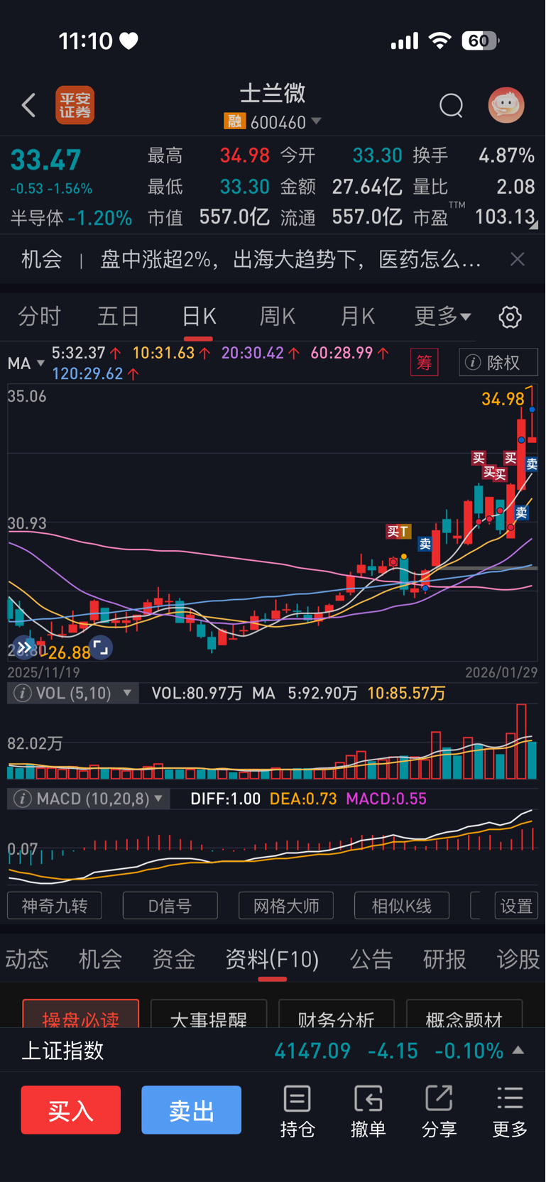Select the 资料(F10) section tab
This screenshot has width=546, height=1182.
click(x=272, y=960)
